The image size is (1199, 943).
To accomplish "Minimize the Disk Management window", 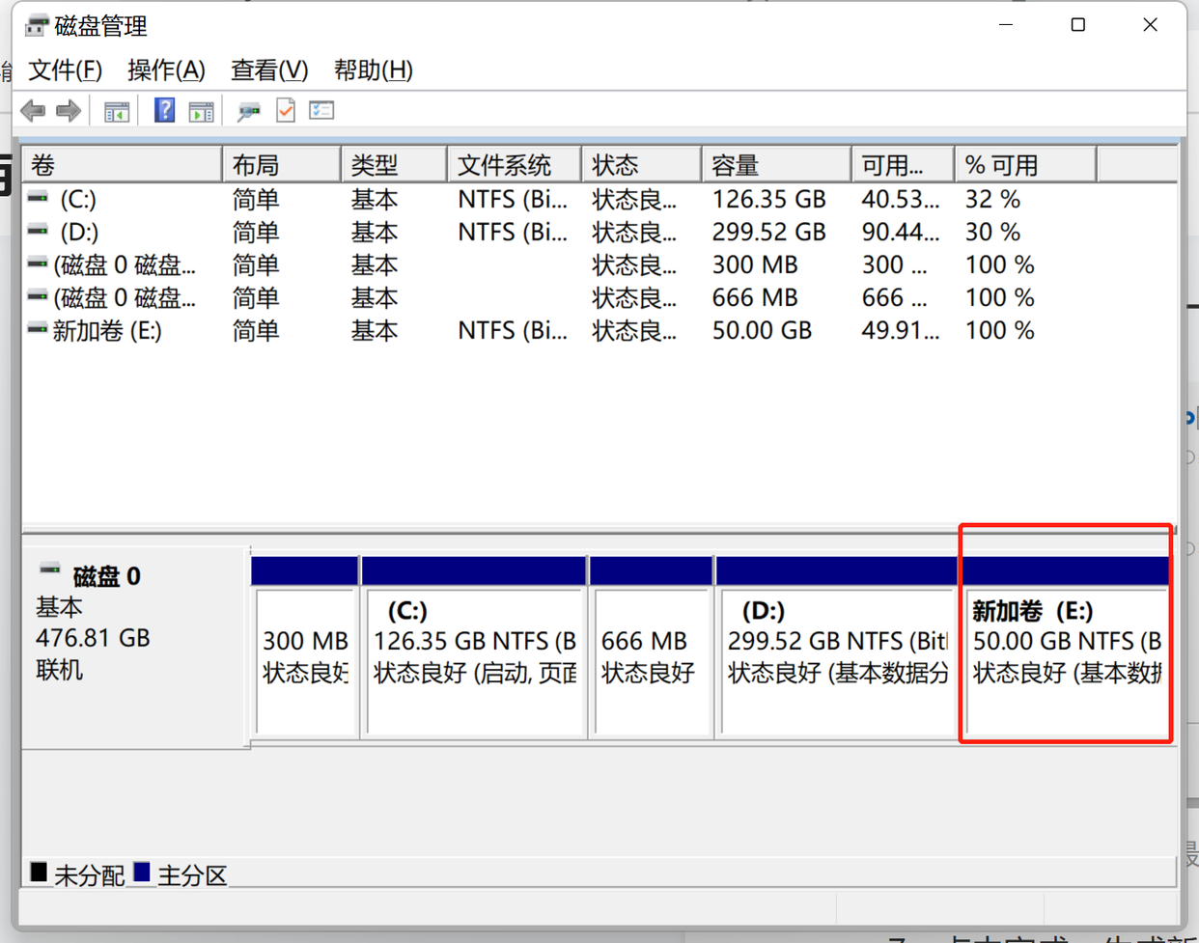I will (x=1006, y=25).
